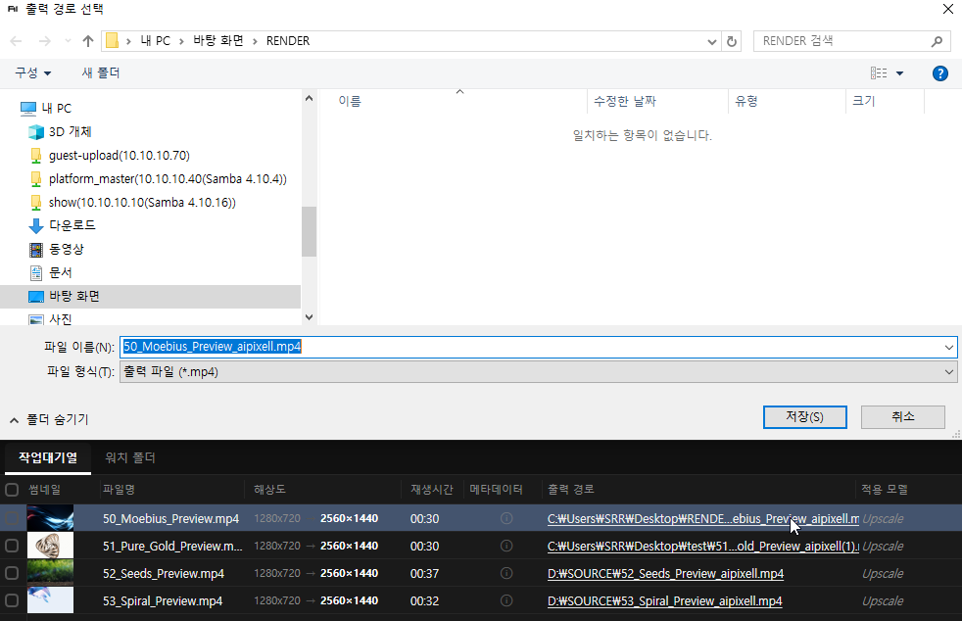This screenshot has height=621, width=962.
Task: Go back with the left arrow
Action: click(x=17, y=41)
